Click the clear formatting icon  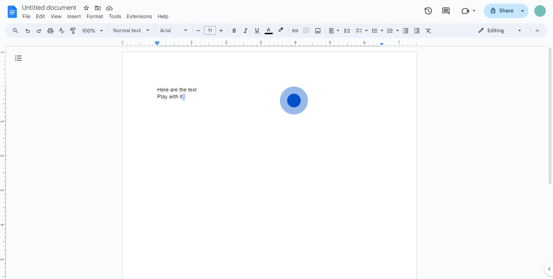[428, 31]
